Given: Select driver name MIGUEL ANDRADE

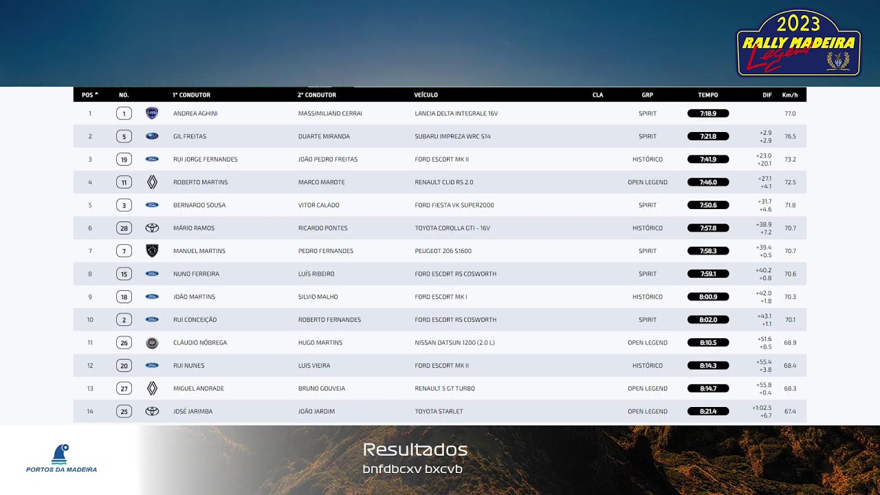Looking at the screenshot, I should pyautogui.click(x=199, y=388).
